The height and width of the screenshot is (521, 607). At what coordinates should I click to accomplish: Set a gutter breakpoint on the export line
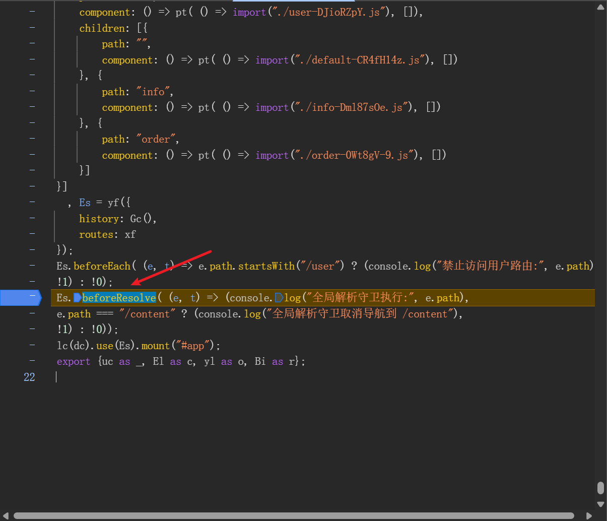point(32,361)
